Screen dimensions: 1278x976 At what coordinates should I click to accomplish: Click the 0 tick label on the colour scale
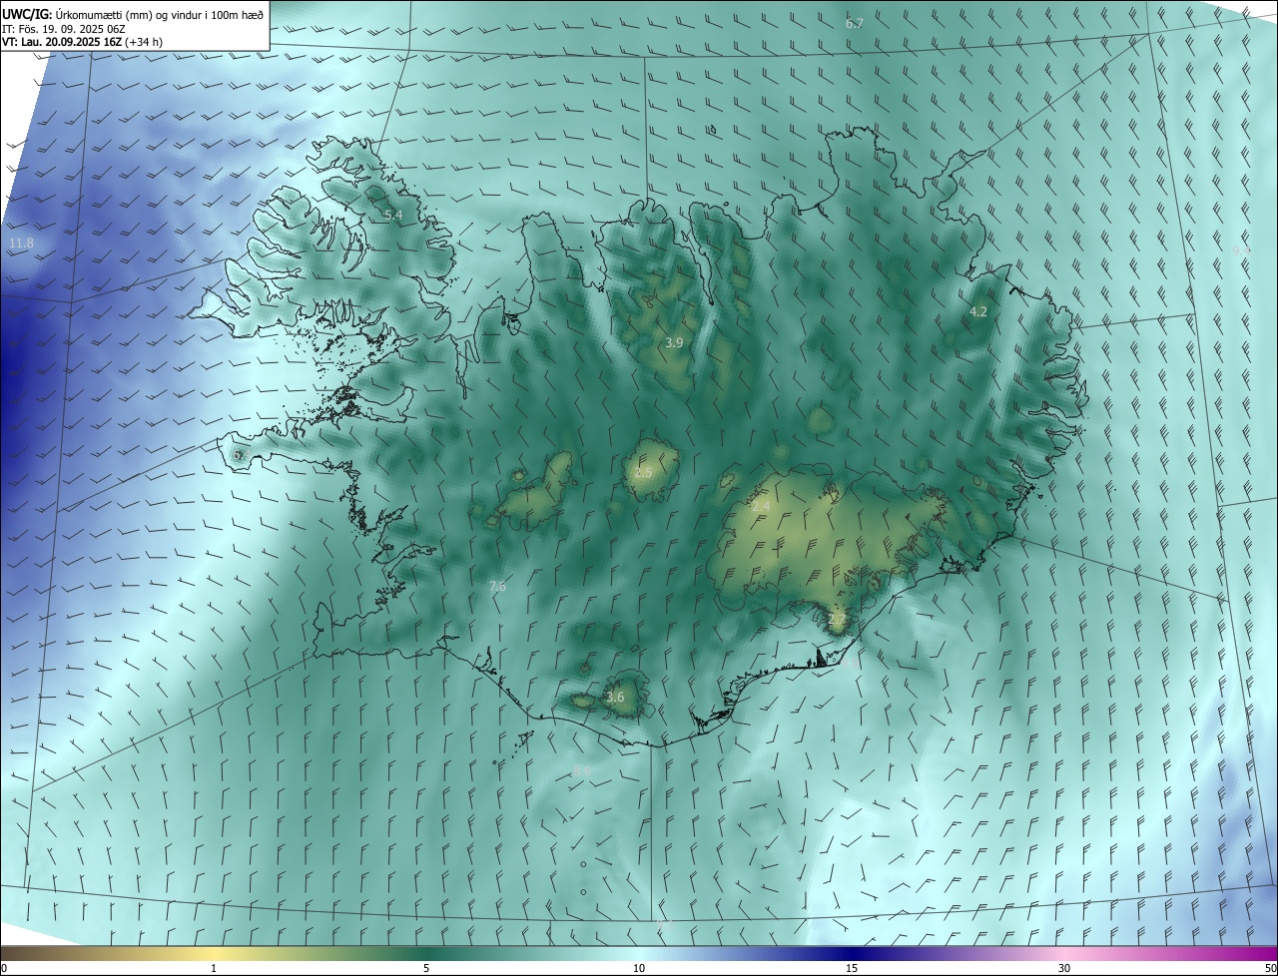click(x=4, y=968)
